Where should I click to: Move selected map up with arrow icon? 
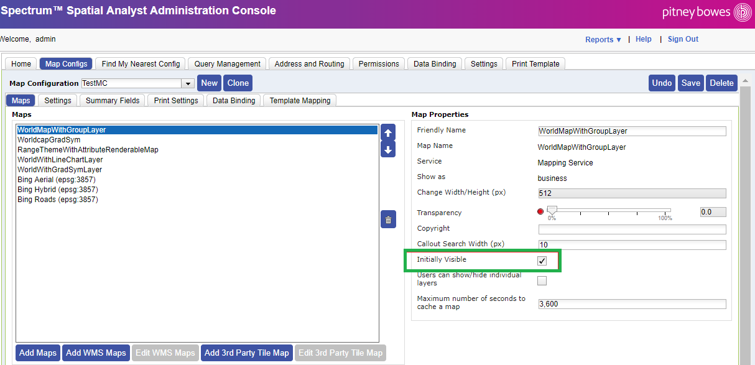388,132
